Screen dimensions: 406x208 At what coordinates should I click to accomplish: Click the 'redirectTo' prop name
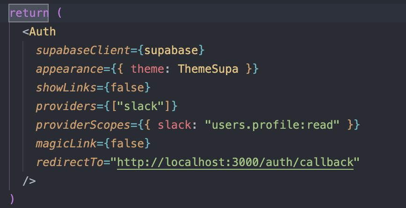pos(69,162)
